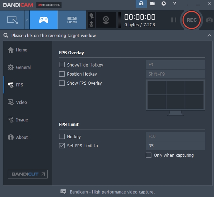Click the FPS limit value field showing 35
This screenshot has width=214, height=197.
[x=176, y=146]
